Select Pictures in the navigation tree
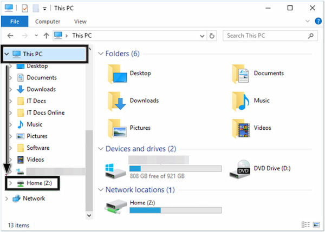Image resolution: width=325 pixels, height=232 pixels. pos(37,136)
